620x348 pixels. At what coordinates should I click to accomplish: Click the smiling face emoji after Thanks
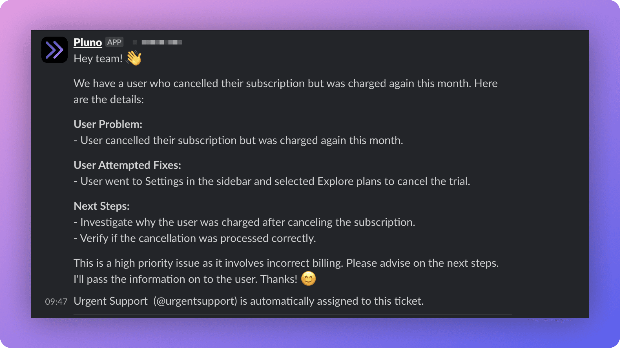(308, 279)
